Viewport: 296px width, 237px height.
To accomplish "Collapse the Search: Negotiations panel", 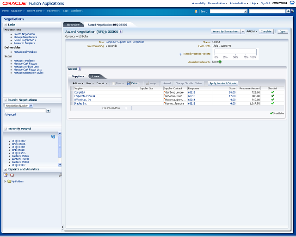I will click(6, 100).
